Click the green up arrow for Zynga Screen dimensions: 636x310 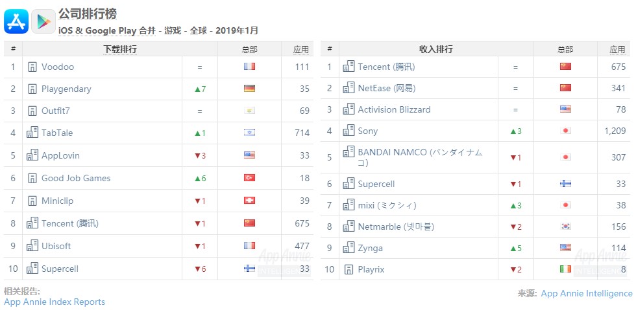pyautogui.click(x=512, y=248)
